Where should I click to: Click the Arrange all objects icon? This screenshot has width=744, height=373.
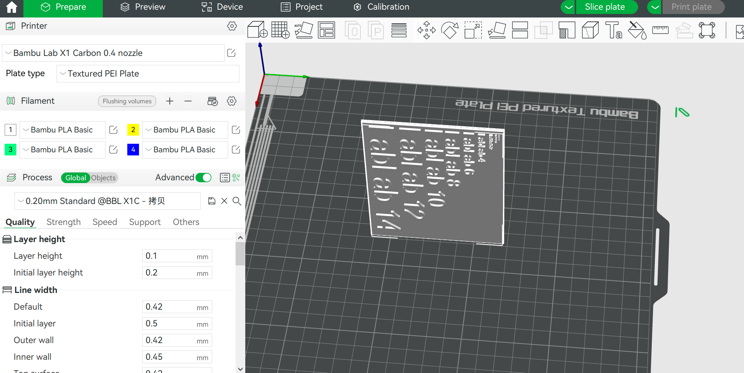pos(326,30)
